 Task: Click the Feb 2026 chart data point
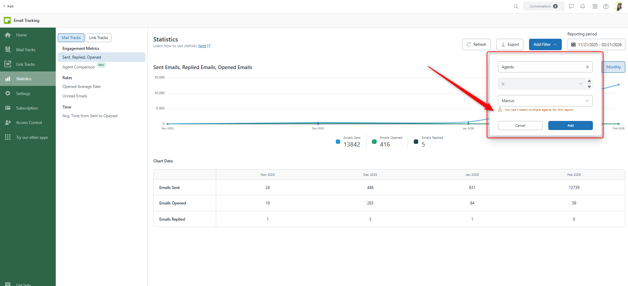(619, 85)
